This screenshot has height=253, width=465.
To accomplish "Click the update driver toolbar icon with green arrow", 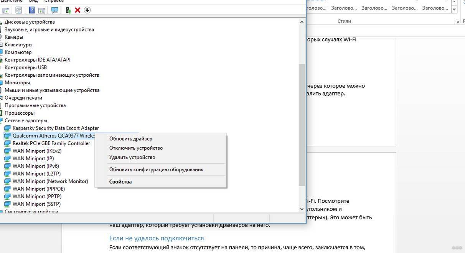I will 68,10.
